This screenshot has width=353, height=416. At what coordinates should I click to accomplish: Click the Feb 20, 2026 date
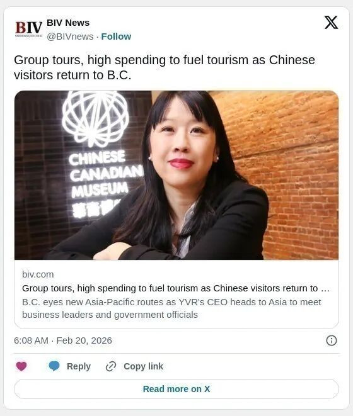(x=84, y=340)
